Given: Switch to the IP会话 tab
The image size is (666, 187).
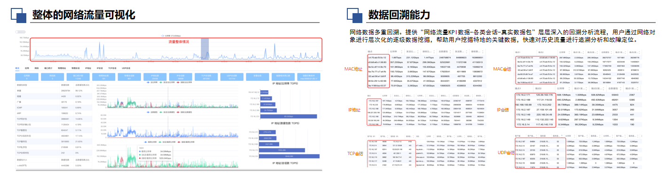Looking at the screenshot, I should pyautogui.click(x=100, y=68).
